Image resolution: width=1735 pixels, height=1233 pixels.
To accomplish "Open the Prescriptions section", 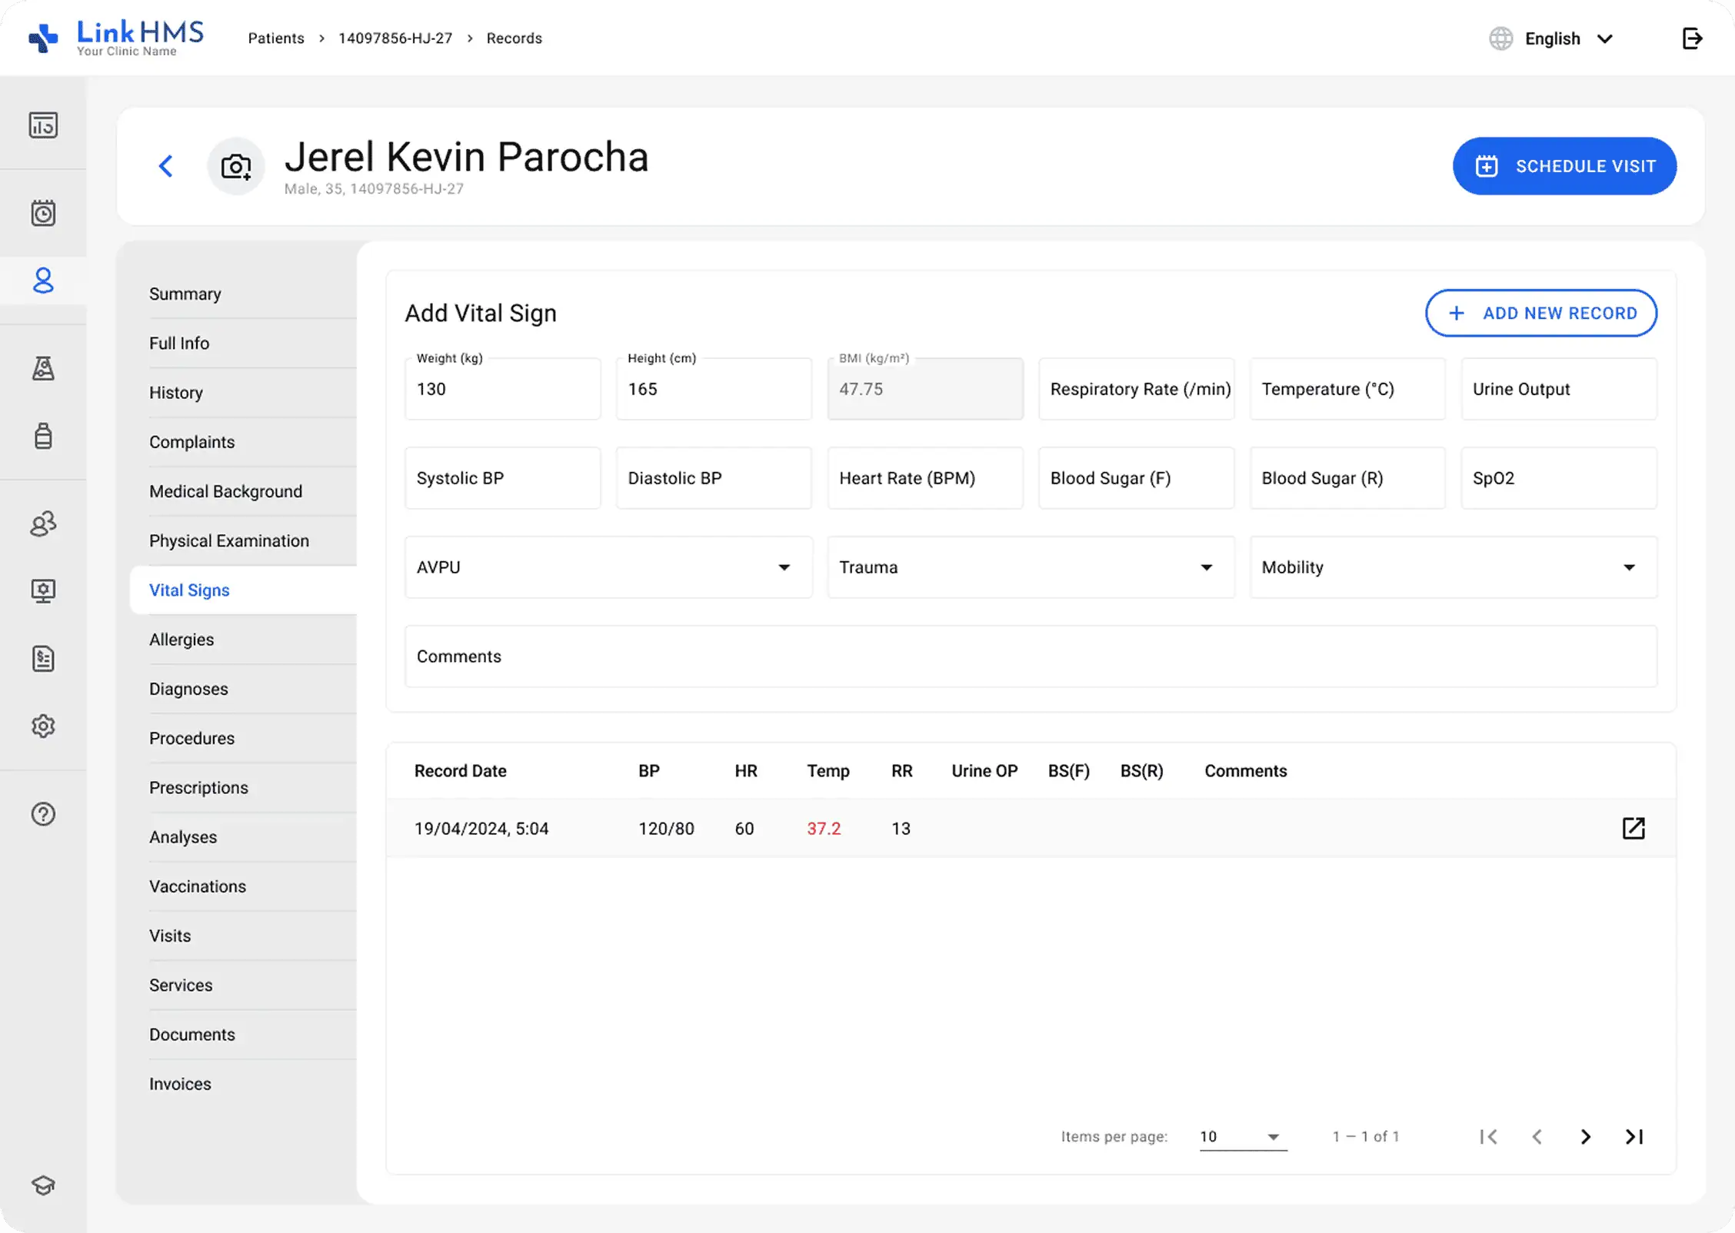I will pyautogui.click(x=198, y=787).
